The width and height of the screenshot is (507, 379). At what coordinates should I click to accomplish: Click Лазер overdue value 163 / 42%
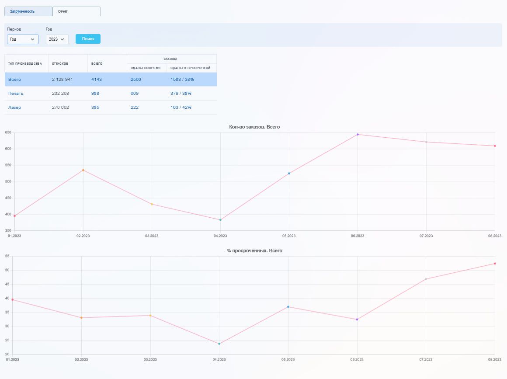pos(181,108)
